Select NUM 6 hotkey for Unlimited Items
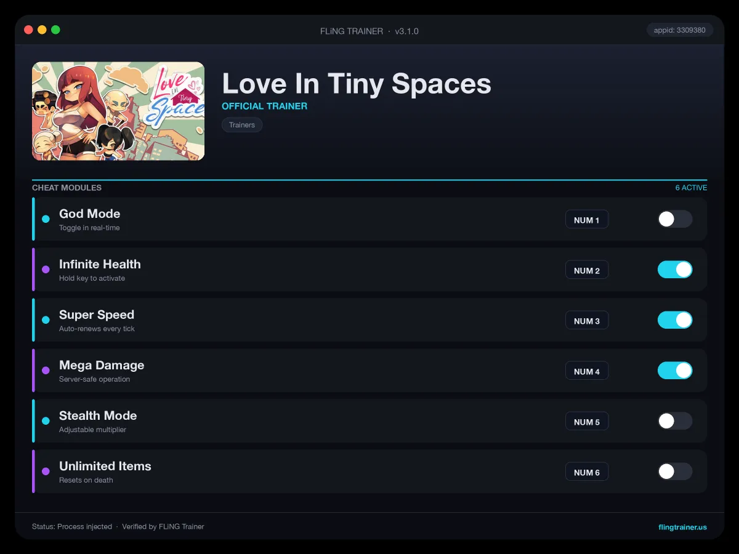Viewport: 739px width, 554px height. pyautogui.click(x=587, y=472)
